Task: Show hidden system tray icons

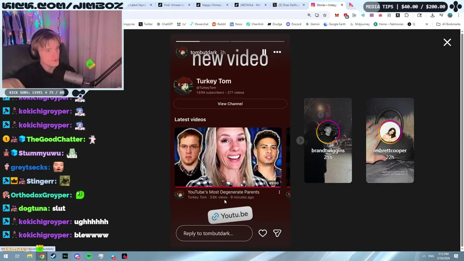Action: pos(424,256)
